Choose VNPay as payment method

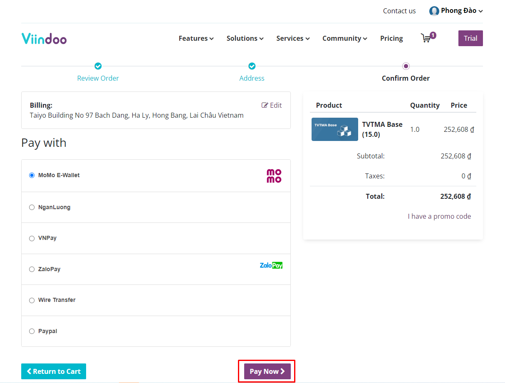coord(32,238)
